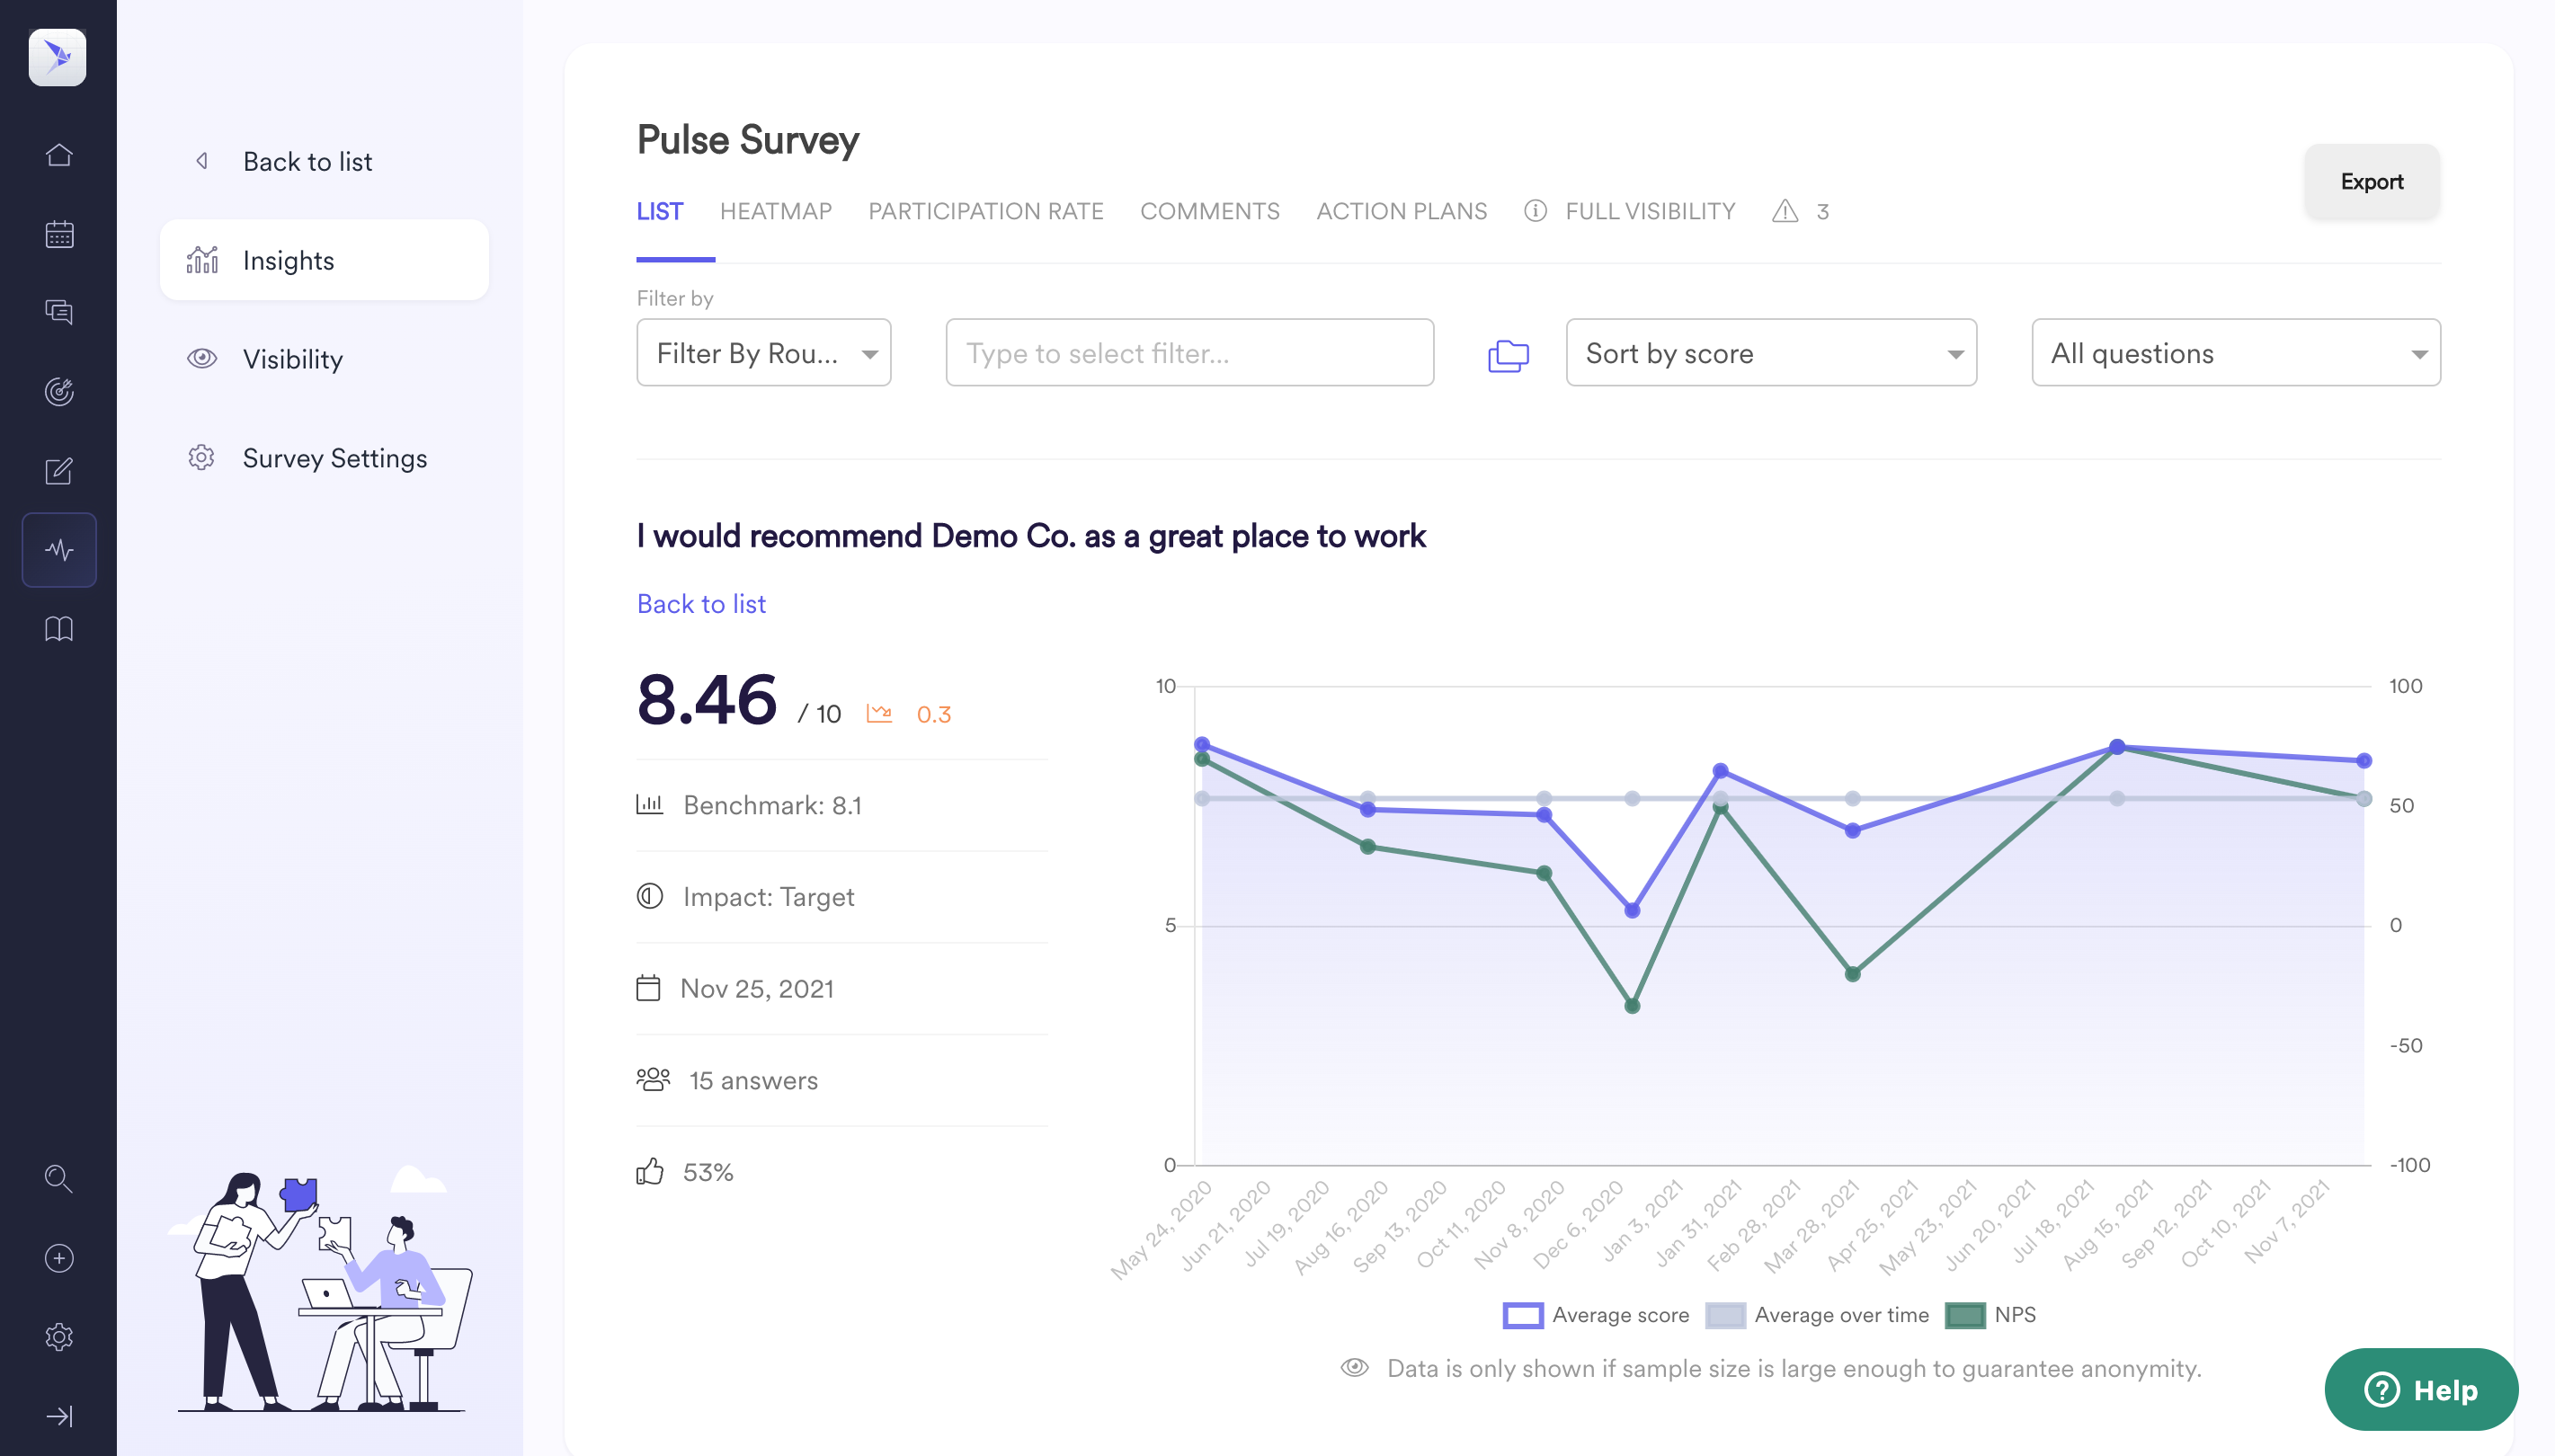Click the search magnifier sidebar icon
2555x1456 pixels.
tap(59, 1179)
